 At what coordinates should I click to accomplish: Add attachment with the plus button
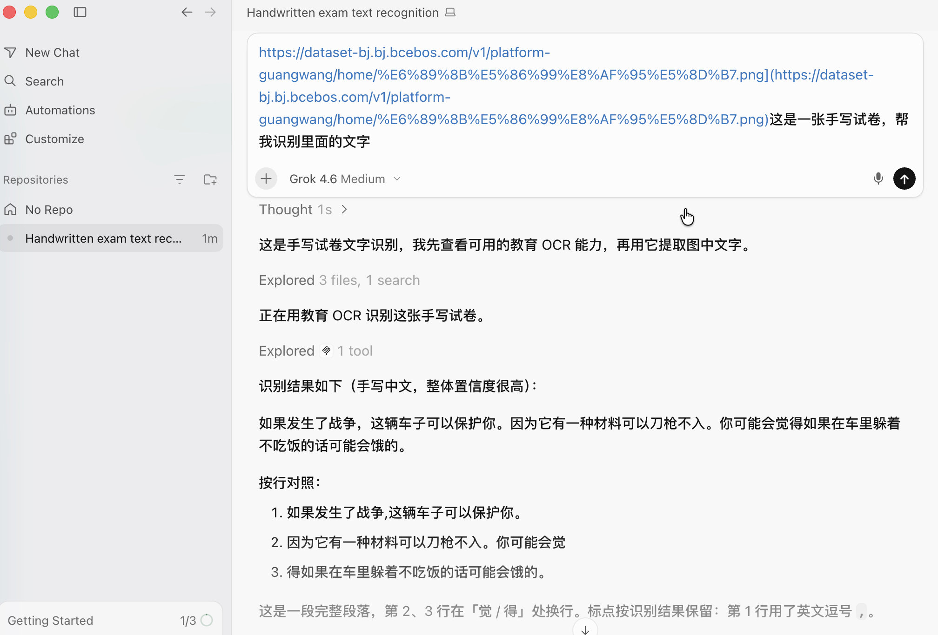[x=266, y=179]
